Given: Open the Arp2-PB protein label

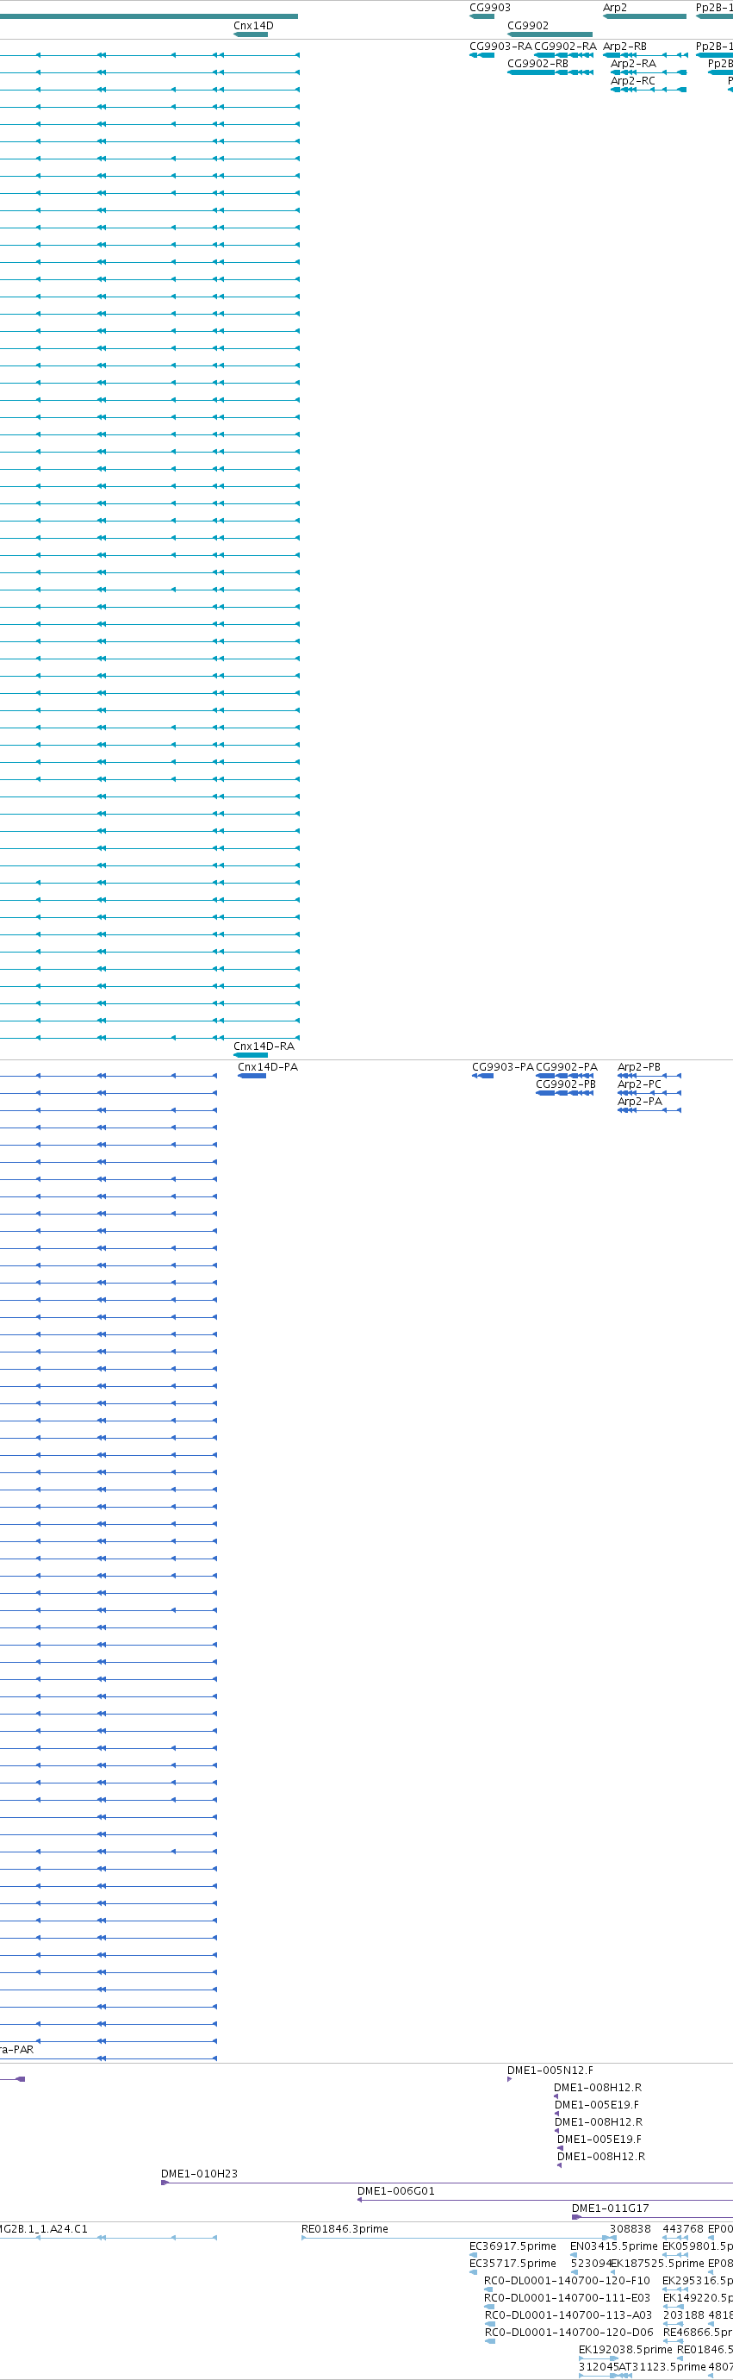Looking at the screenshot, I should click(639, 1067).
